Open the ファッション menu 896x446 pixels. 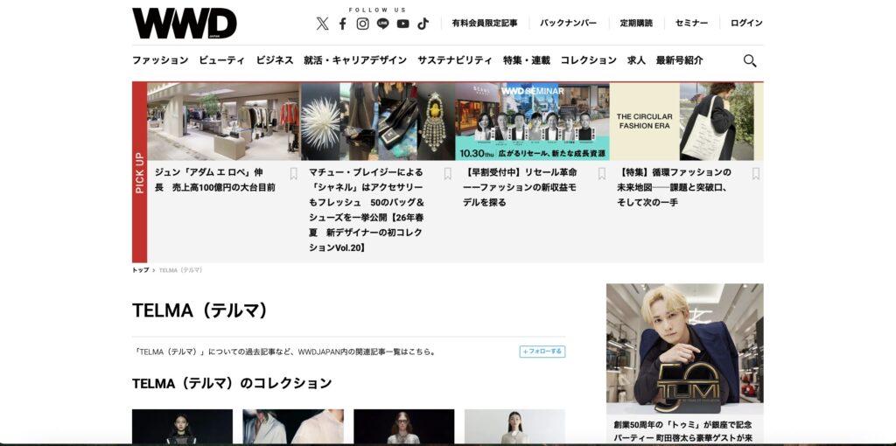(160, 60)
